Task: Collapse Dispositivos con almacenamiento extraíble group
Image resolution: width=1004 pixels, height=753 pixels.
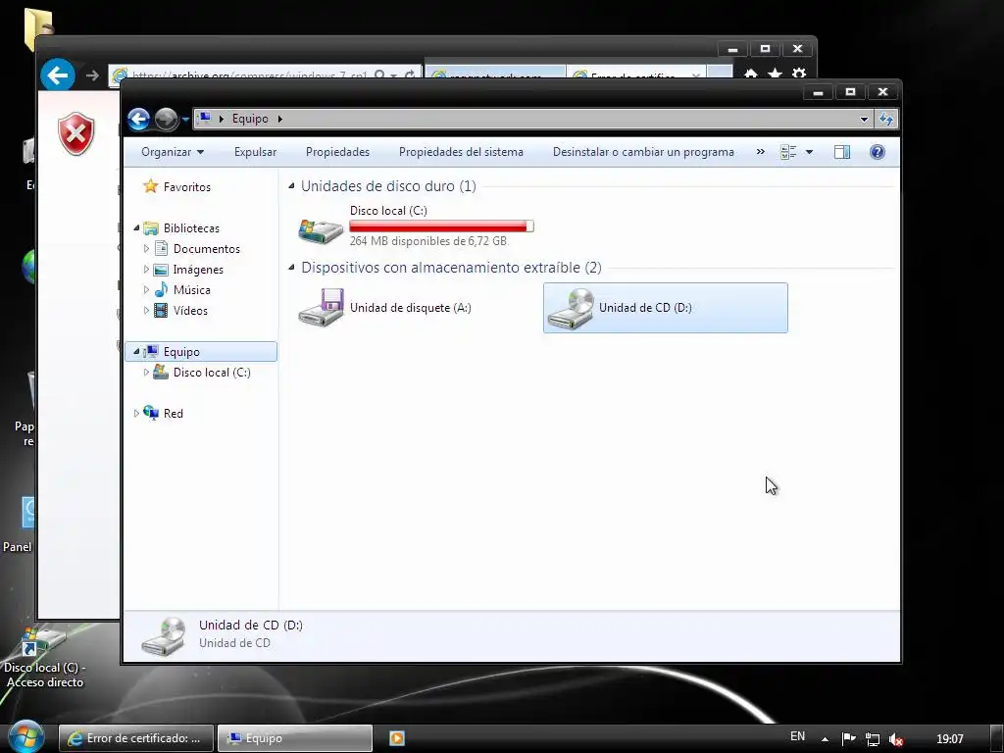Action: (x=291, y=267)
